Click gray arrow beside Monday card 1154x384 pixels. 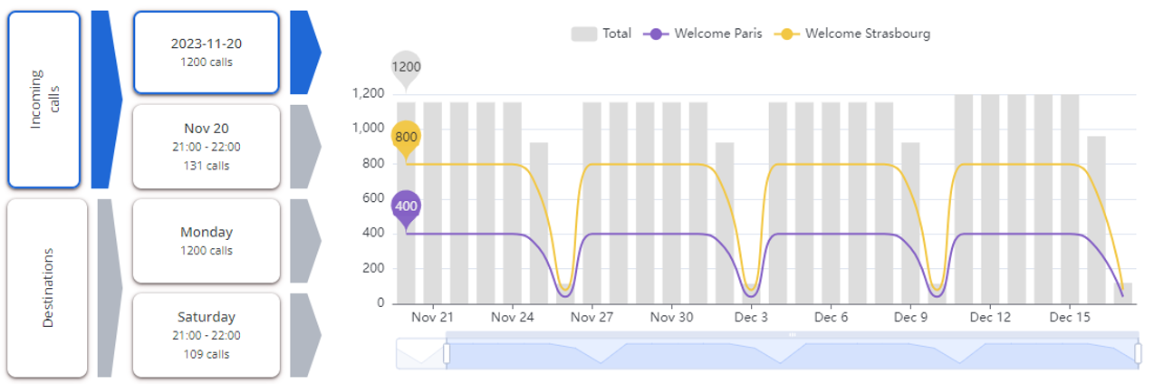303,241
